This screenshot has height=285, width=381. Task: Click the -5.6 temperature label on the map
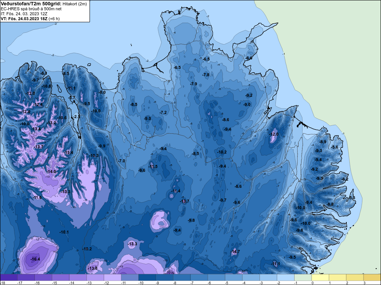[335, 147]
